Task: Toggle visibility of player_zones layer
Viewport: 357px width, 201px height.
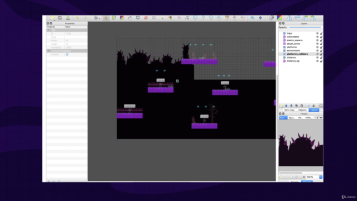Action: pos(317,44)
